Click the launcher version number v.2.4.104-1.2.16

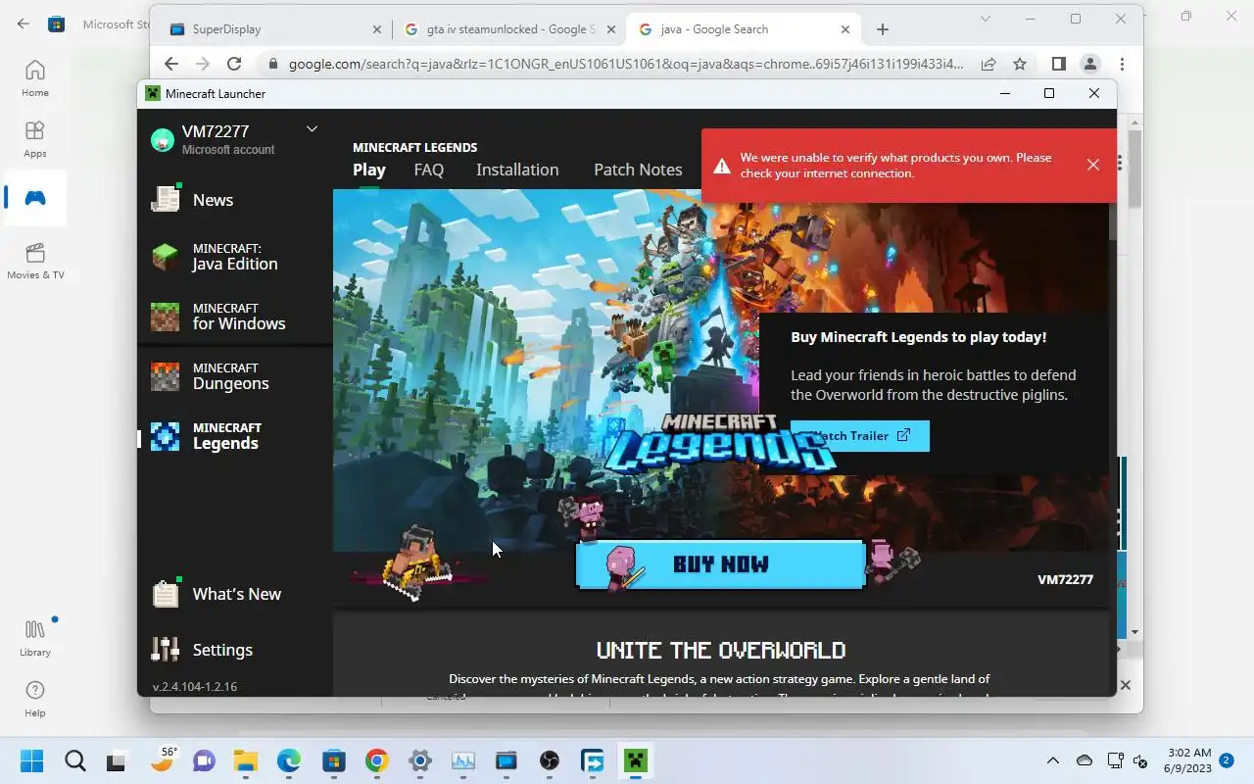tap(195, 686)
